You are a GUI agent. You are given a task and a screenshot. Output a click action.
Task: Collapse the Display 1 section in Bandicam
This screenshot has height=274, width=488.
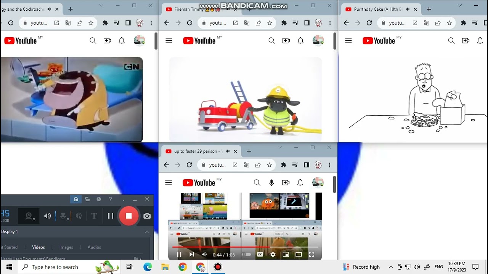pos(147,231)
